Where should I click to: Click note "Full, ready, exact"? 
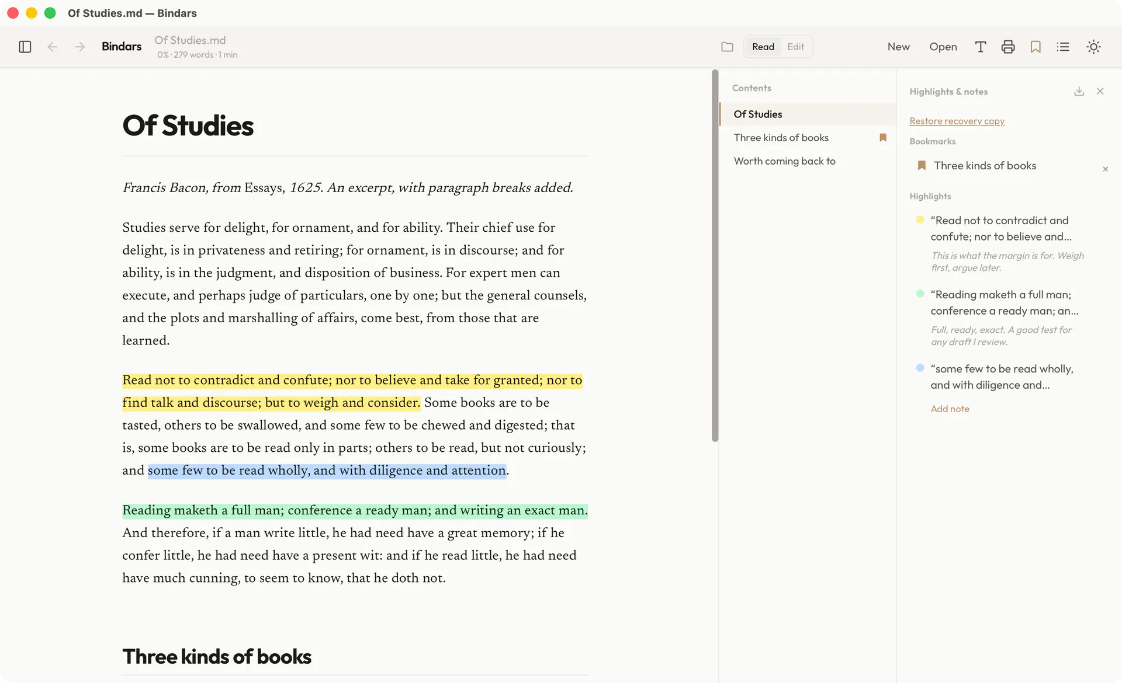coord(1001,336)
